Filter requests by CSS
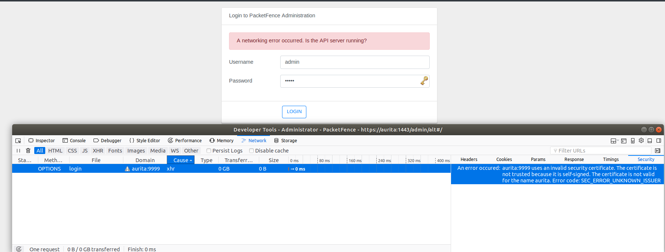This screenshot has height=252, width=665. tap(72, 151)
